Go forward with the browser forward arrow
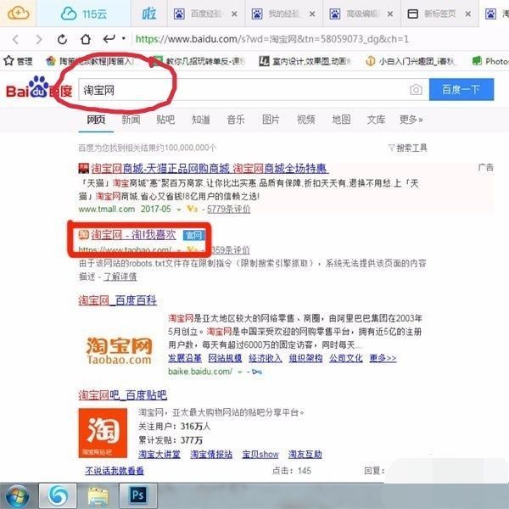509x509 pixels. pos(39,40)
